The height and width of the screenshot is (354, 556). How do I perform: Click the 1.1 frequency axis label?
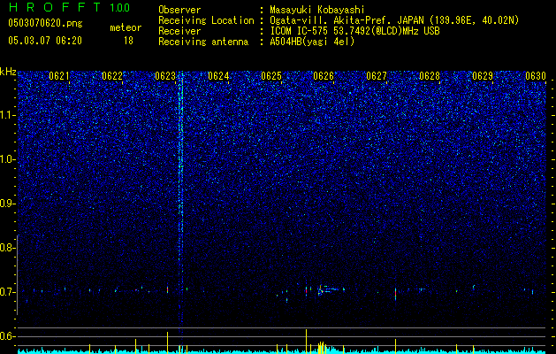(7, 115)
